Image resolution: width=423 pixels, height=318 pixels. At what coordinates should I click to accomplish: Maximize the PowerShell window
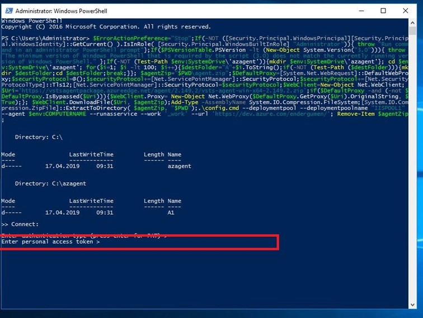(x=383, y=11)
